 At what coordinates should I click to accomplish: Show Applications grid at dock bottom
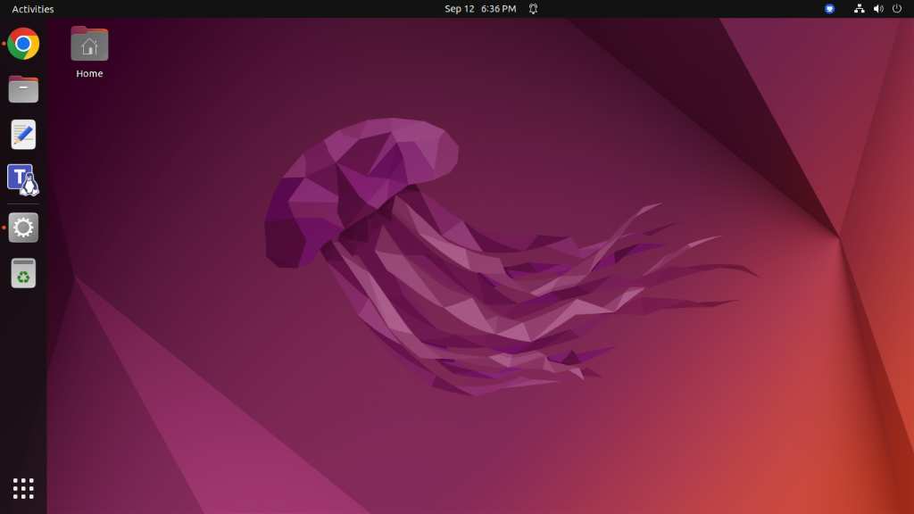(x=23, y=488)
